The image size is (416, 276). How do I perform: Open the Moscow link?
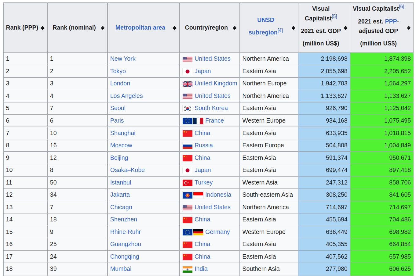click(x=121, y=145)
